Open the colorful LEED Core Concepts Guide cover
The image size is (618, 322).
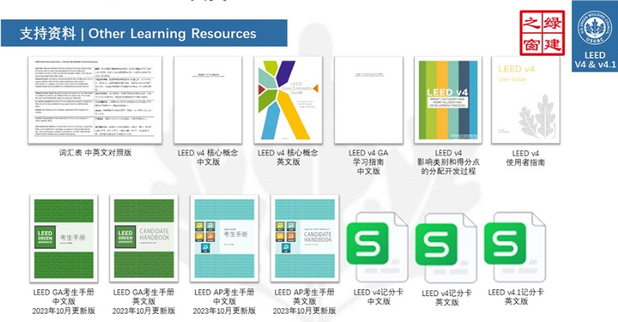click(288, 100)
